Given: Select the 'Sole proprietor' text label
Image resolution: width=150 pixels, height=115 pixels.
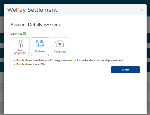Looking at the screenshot, I should point(20,52).
